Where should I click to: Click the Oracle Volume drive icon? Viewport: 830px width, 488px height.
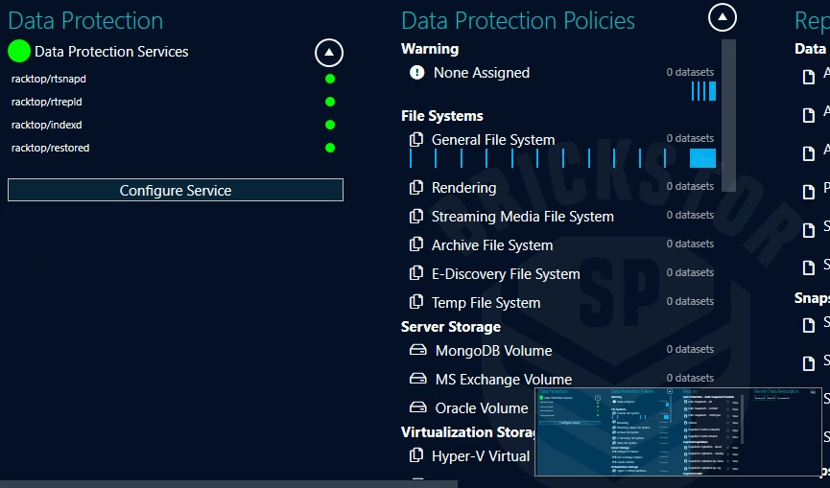pyautogui.click(x=418, y=408)
